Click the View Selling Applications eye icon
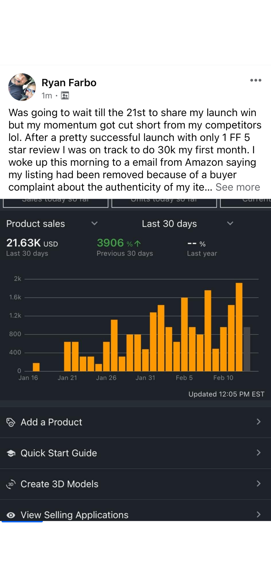 pos(11,515)
